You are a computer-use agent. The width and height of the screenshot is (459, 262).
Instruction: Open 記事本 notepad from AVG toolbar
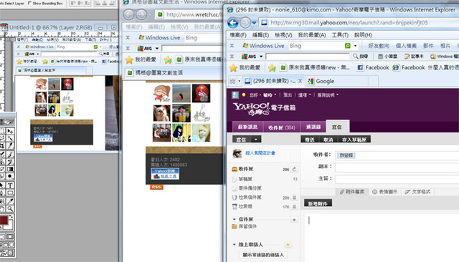click(x=414, y=56)
